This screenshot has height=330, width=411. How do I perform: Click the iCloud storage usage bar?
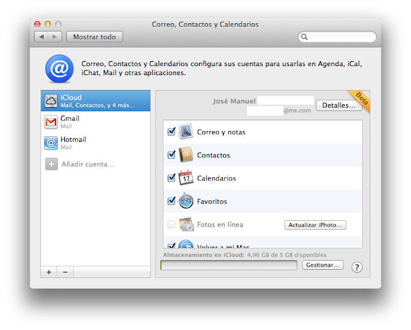pos(229,265)
